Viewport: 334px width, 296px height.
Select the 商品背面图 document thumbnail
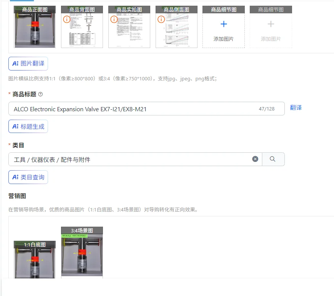pyautogui.click(x=82, y=27)
